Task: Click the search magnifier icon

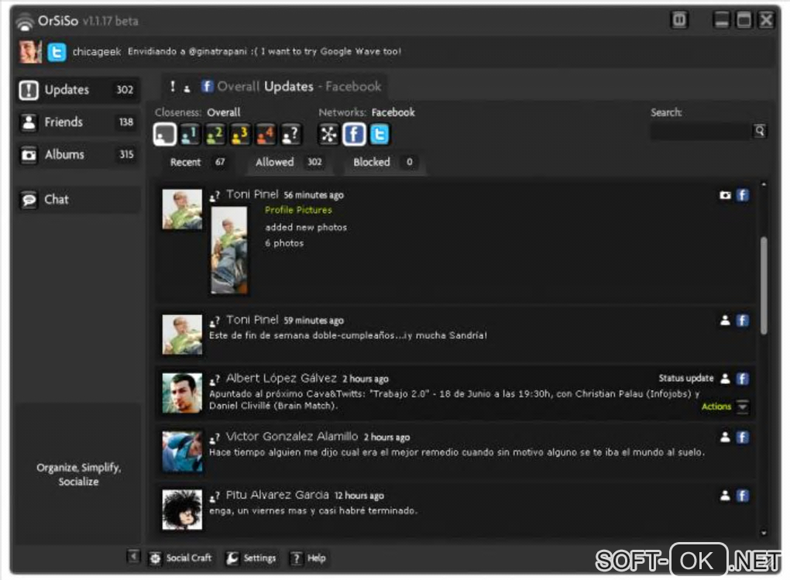Action: point(760,132)
